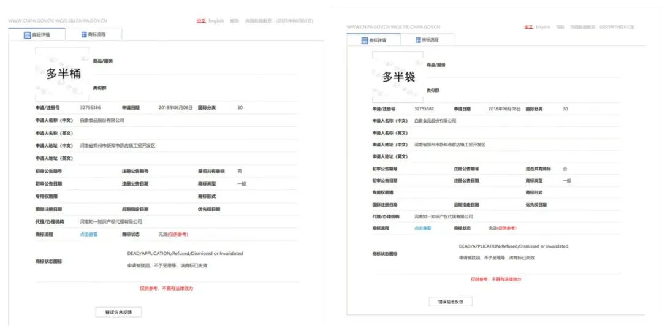Click the 多半桶 trademark image
This screenshot has width=662, height=331.
pyautogui.click(x=63, y=74)
